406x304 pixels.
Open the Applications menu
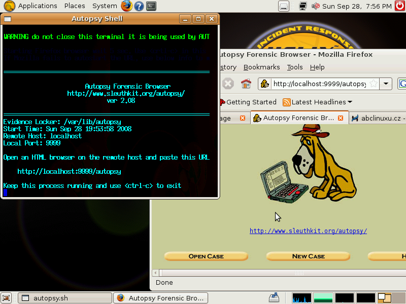click(x=38, y=6)
